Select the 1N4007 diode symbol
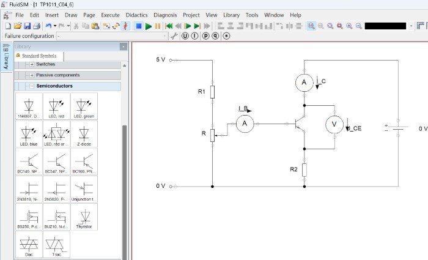 pos(29,106)
